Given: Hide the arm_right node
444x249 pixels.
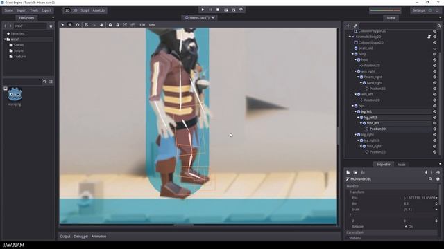Looking at the screenshot, I should (x=435, y=71).
